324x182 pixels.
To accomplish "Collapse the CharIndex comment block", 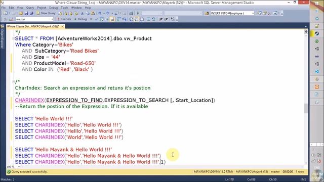I will (x=13, y=82).
